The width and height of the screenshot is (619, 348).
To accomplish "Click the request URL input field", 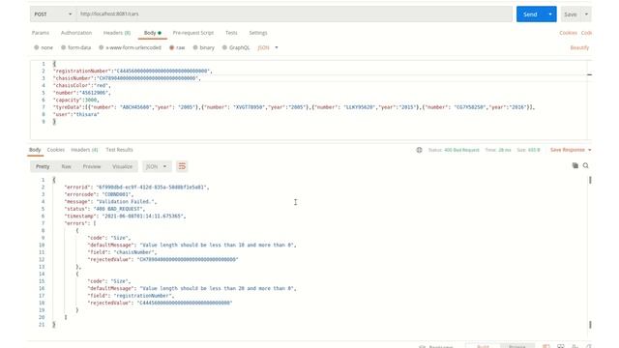I will click(294, 14).
